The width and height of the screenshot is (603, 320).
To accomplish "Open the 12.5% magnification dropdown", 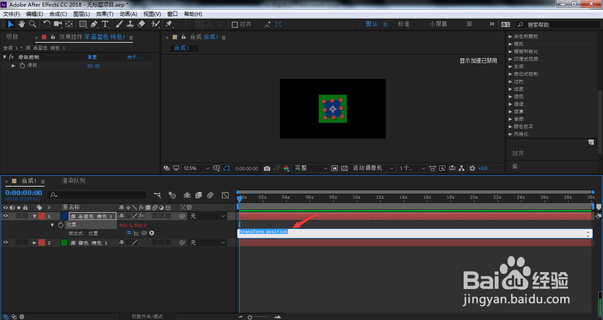I will pos(196,168).
